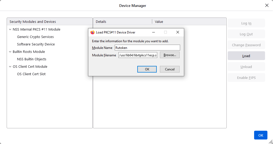Minimize the Load PKCS#11 Device Driver dialog
This screenshot has height=144, width=273.
(154, 32)
